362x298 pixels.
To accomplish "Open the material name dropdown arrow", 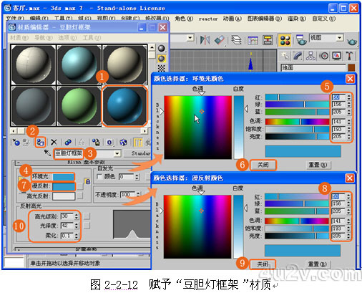I will pos(117,153).
